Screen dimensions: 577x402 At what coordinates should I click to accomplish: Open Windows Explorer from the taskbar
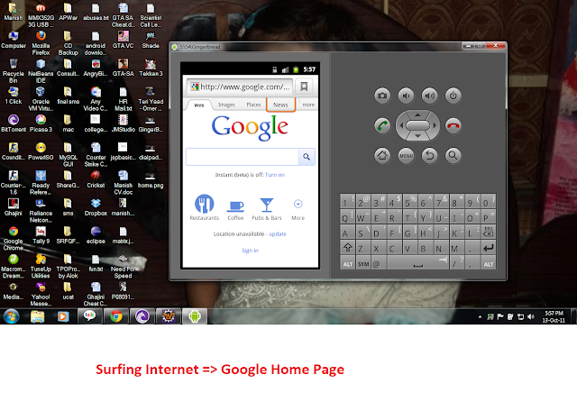(37, 316)
